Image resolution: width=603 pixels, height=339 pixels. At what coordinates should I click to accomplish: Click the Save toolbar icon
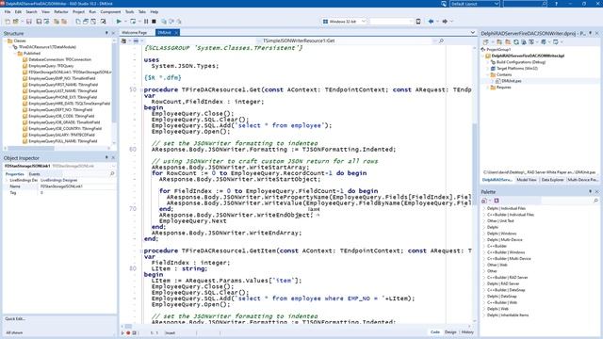coord(29,22)
